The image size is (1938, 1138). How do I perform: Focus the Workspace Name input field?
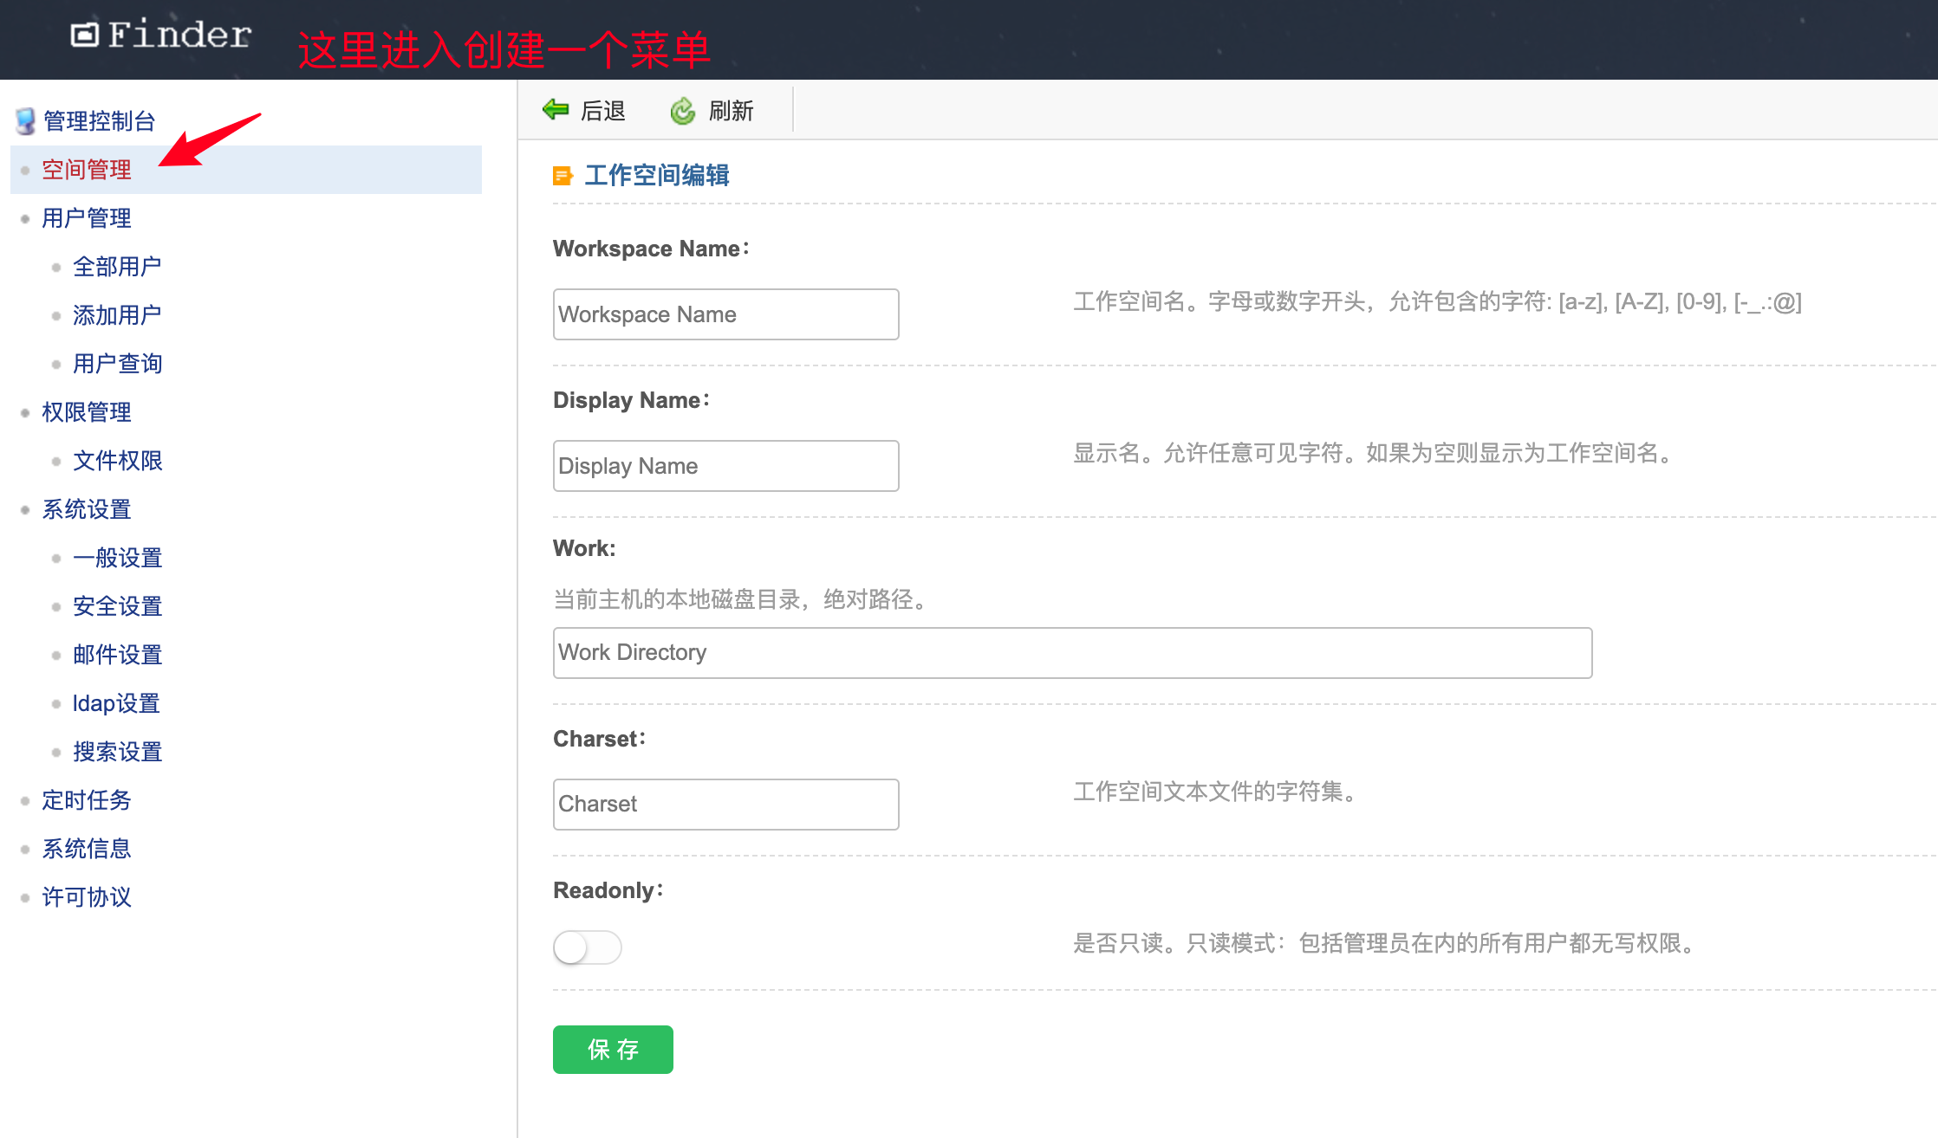click(x=725, y=314)
